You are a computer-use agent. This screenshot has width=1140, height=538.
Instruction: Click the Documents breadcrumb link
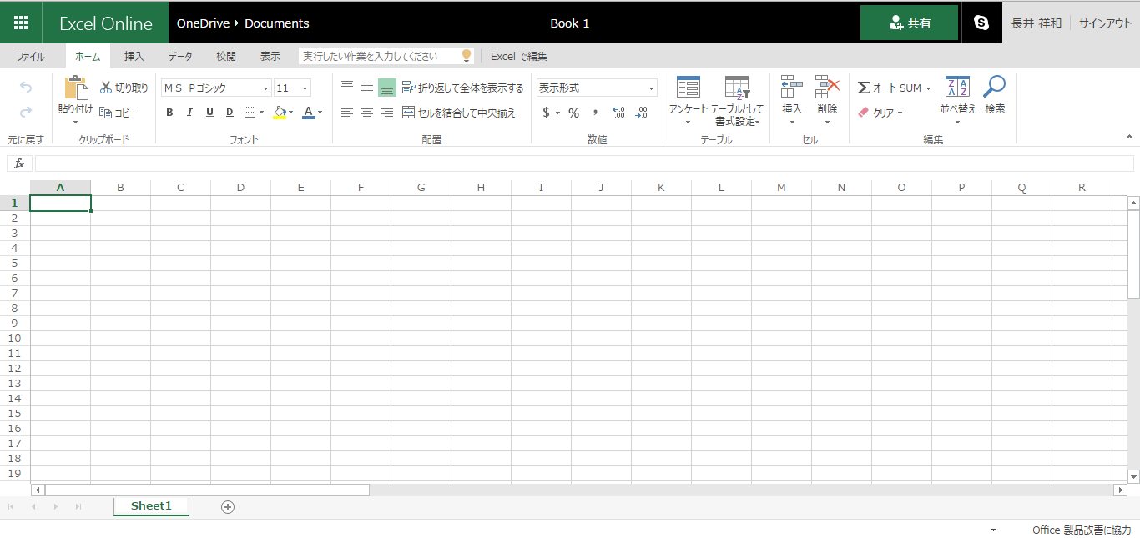[x=277, y=23]
